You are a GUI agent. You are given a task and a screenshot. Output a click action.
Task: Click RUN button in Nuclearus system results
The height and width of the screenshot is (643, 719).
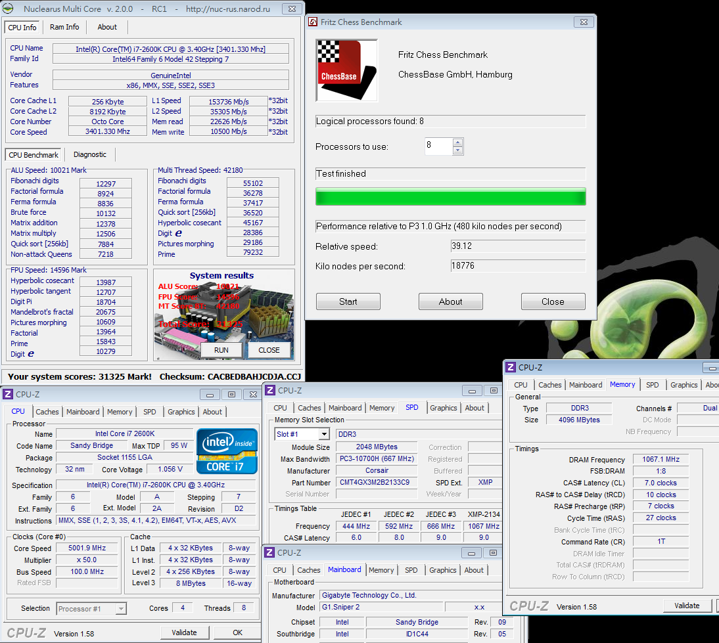coord(221,349)
